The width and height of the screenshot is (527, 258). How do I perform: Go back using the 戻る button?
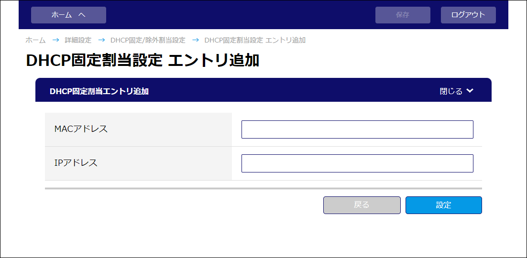(x=362, y=205)
